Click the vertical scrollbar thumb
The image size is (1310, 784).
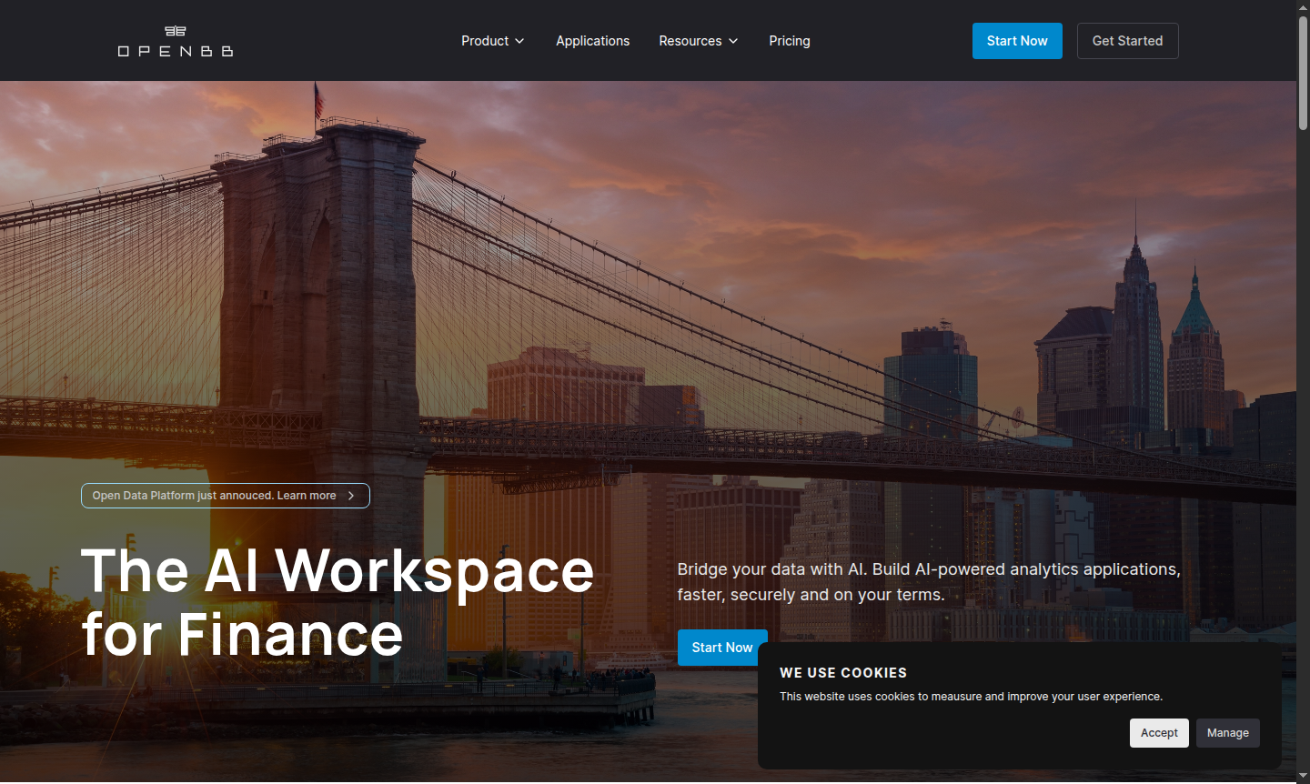click(x=1303, y=73)
